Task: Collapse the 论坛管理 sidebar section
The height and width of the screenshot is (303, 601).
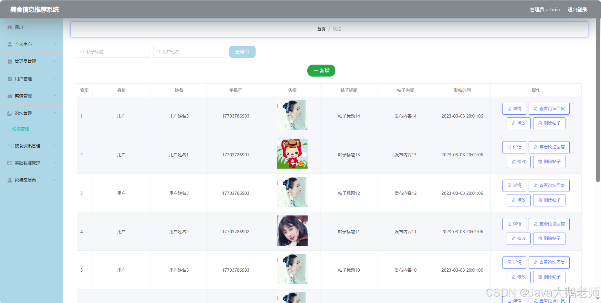Action: (55, 113)
